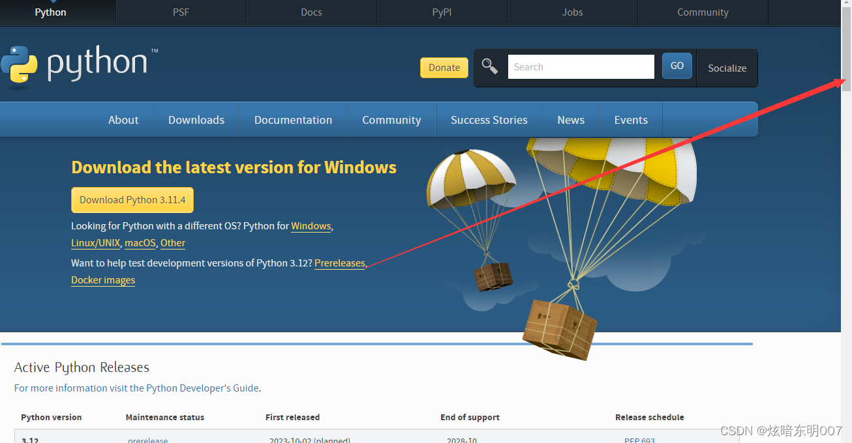Go to the PyPI top tab
This screenshot has height=443, width=852.
pyautogui.click(x=442, y=12)
